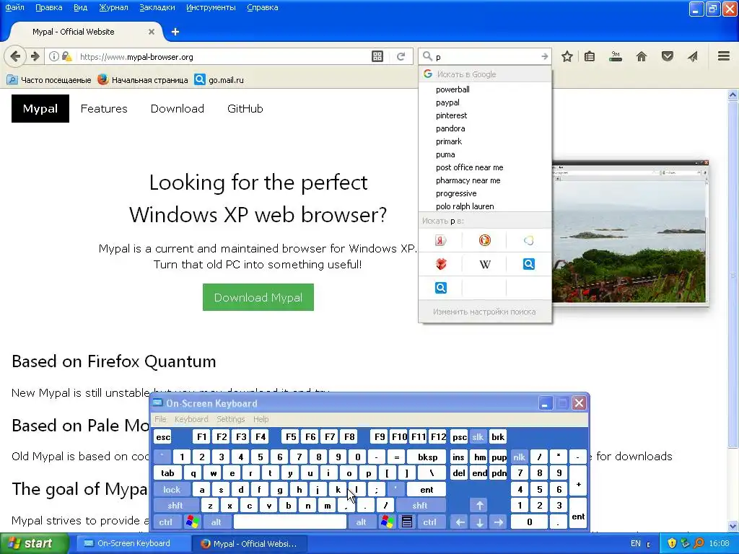
Task: Toggle the lock (caps lock) key
Action: coord(172,490)
